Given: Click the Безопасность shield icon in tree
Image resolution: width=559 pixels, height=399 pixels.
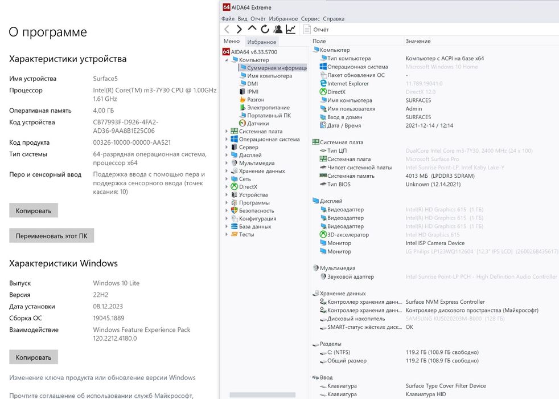Looking at the screenshot, I should [x=234, y=210].
